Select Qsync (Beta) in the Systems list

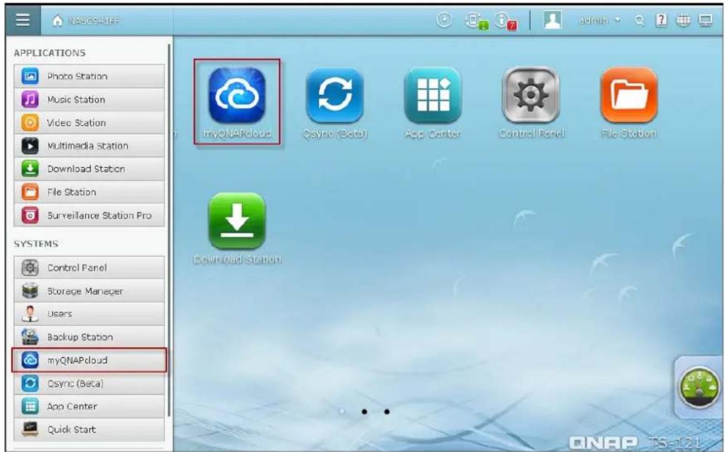click(x=89, y=383)
